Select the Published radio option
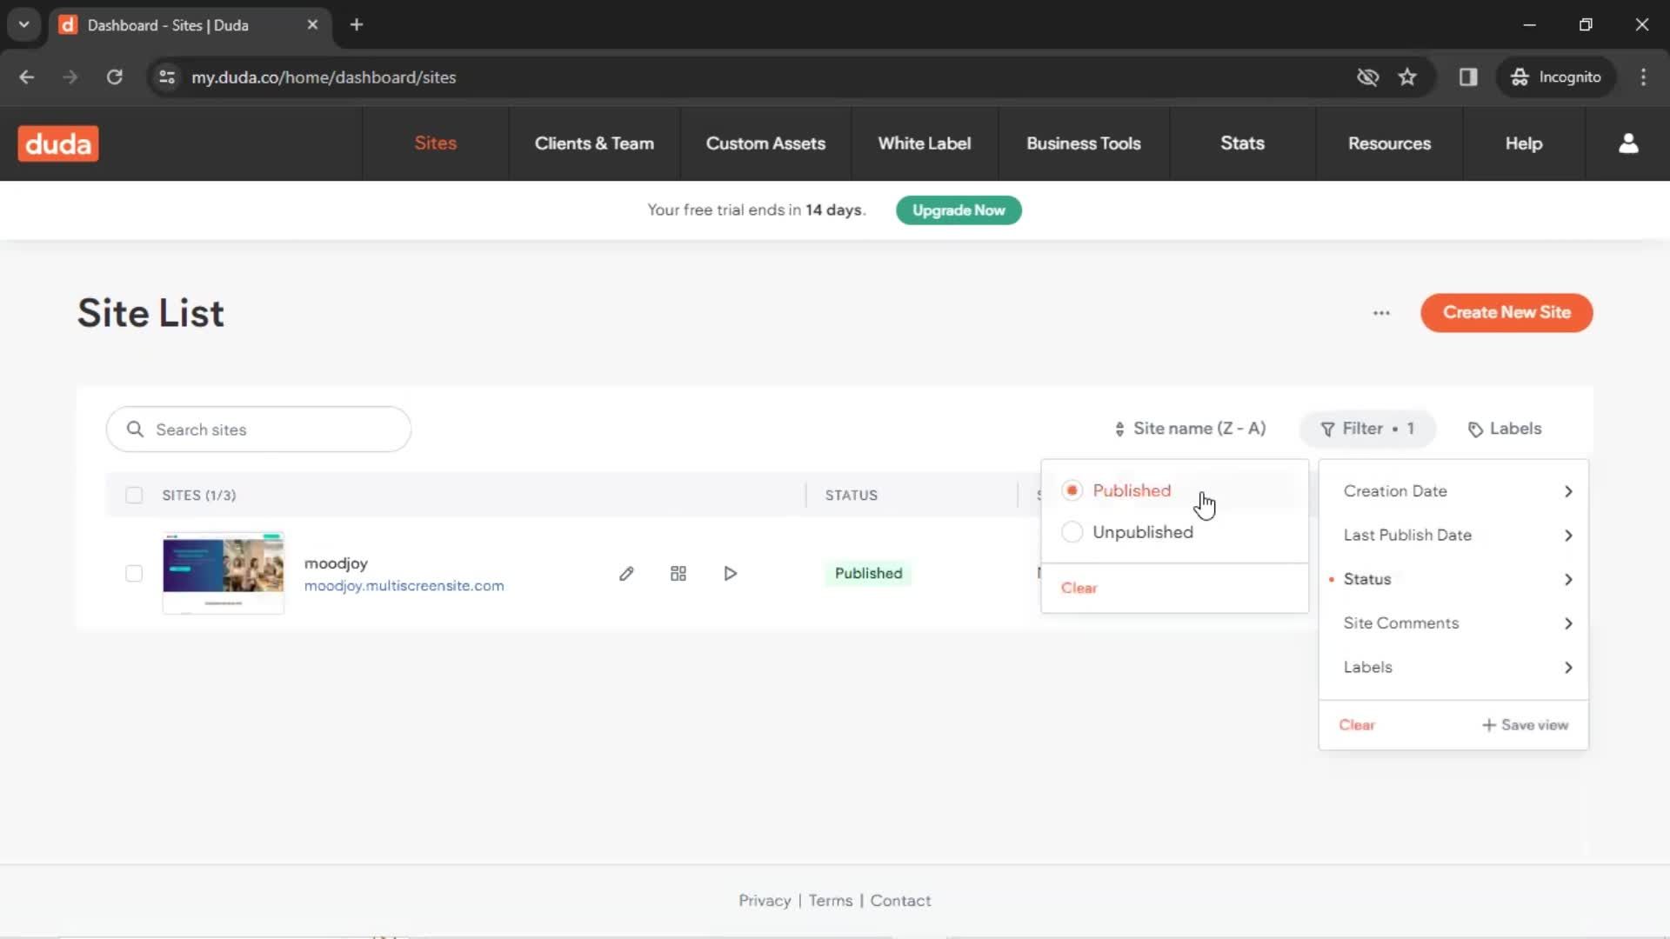The height and width of the screenshot is (939, 1670). pyautogui.click(x=1072, y=490)
